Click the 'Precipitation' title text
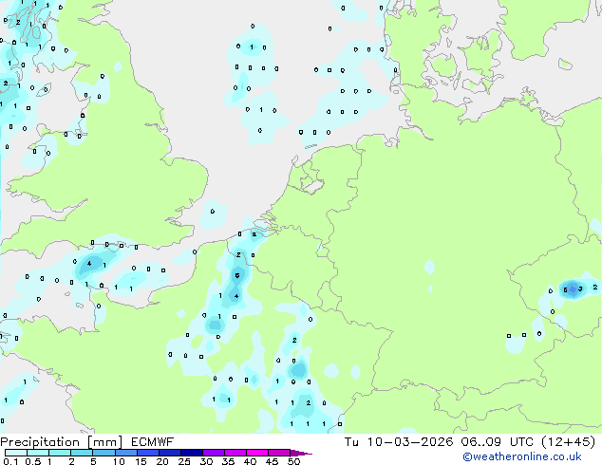This screenshot has height=465, width=602. pos(40,442)
